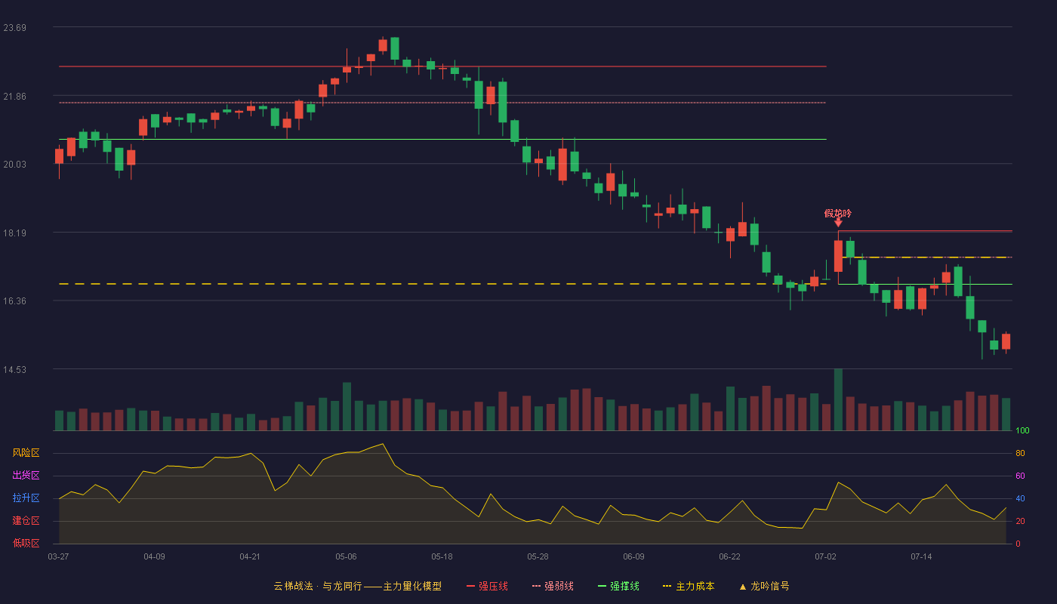Click the 40 value on the indicator axis
The width and height of the screenshot is (1057, 604).
(x=1020, y=499)
